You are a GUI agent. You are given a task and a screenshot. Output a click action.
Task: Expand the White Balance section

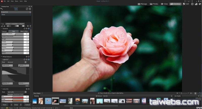click(1, 57)
